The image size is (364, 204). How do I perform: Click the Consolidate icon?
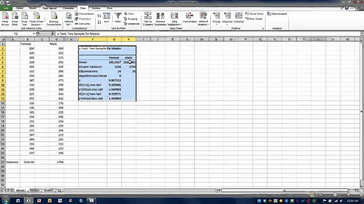click(190, 18)
